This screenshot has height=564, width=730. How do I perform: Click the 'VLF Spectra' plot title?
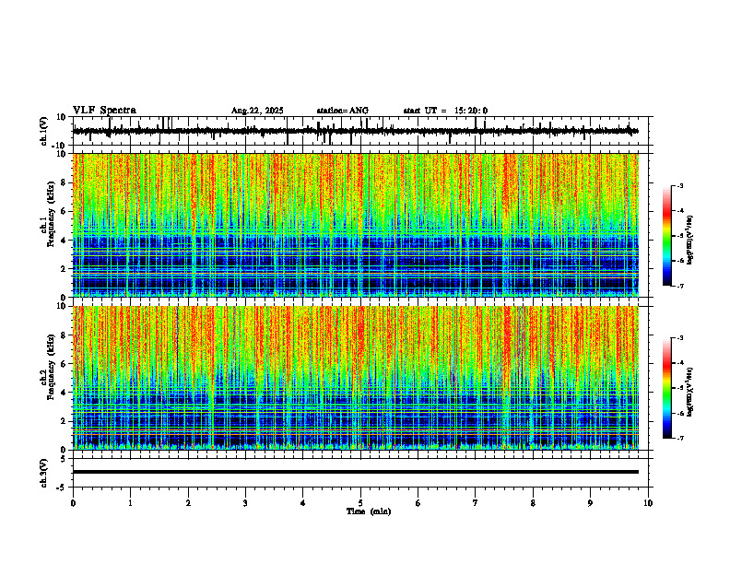tap(104, 111)
